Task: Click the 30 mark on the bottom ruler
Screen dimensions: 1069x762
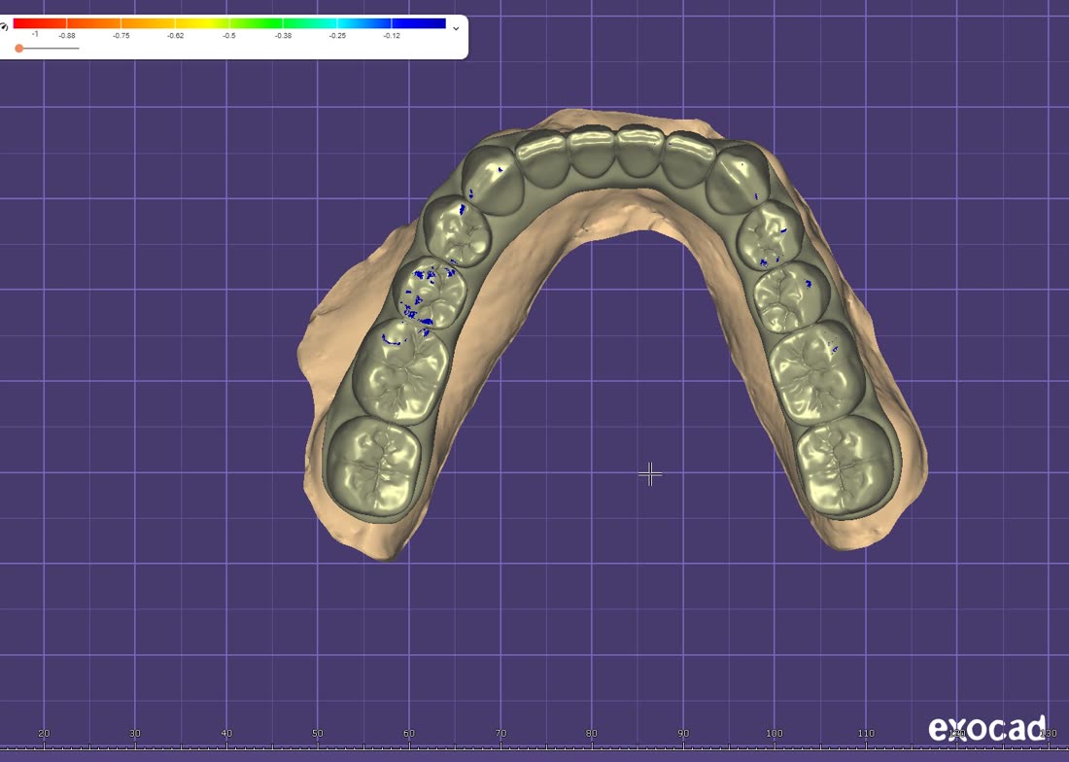Action: pyautogui.click(x=135, y=734)
